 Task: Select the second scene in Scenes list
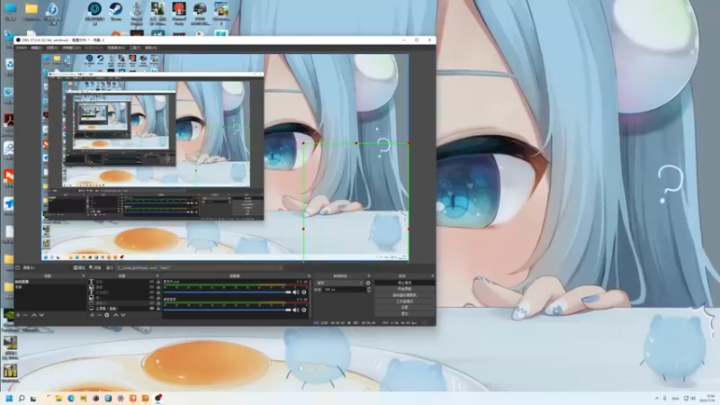(49, 287)
